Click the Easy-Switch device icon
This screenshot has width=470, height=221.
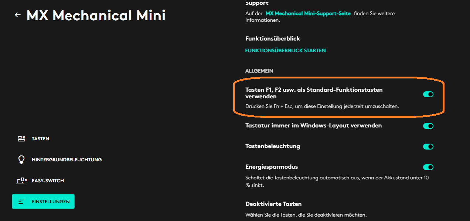[x=21, y=180]
